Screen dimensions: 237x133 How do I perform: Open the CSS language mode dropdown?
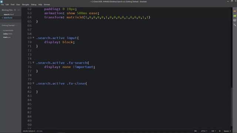coord(214,131)
